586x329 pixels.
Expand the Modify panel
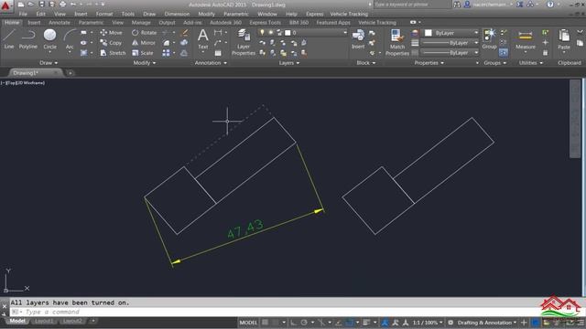pos(145,63)
